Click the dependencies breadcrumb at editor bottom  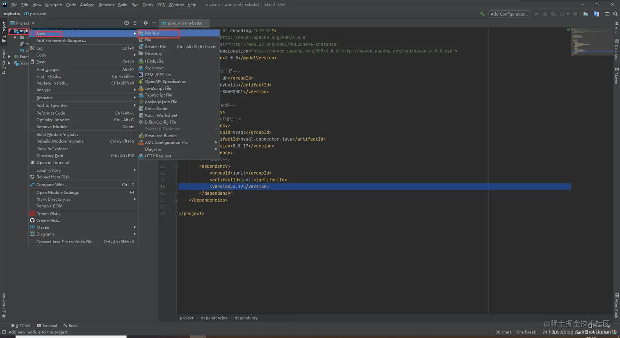pos(214,318)
